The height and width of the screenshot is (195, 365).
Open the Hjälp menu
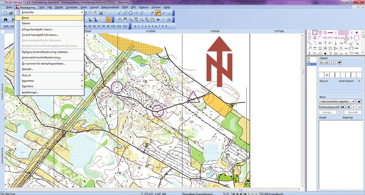click(167, 7)
